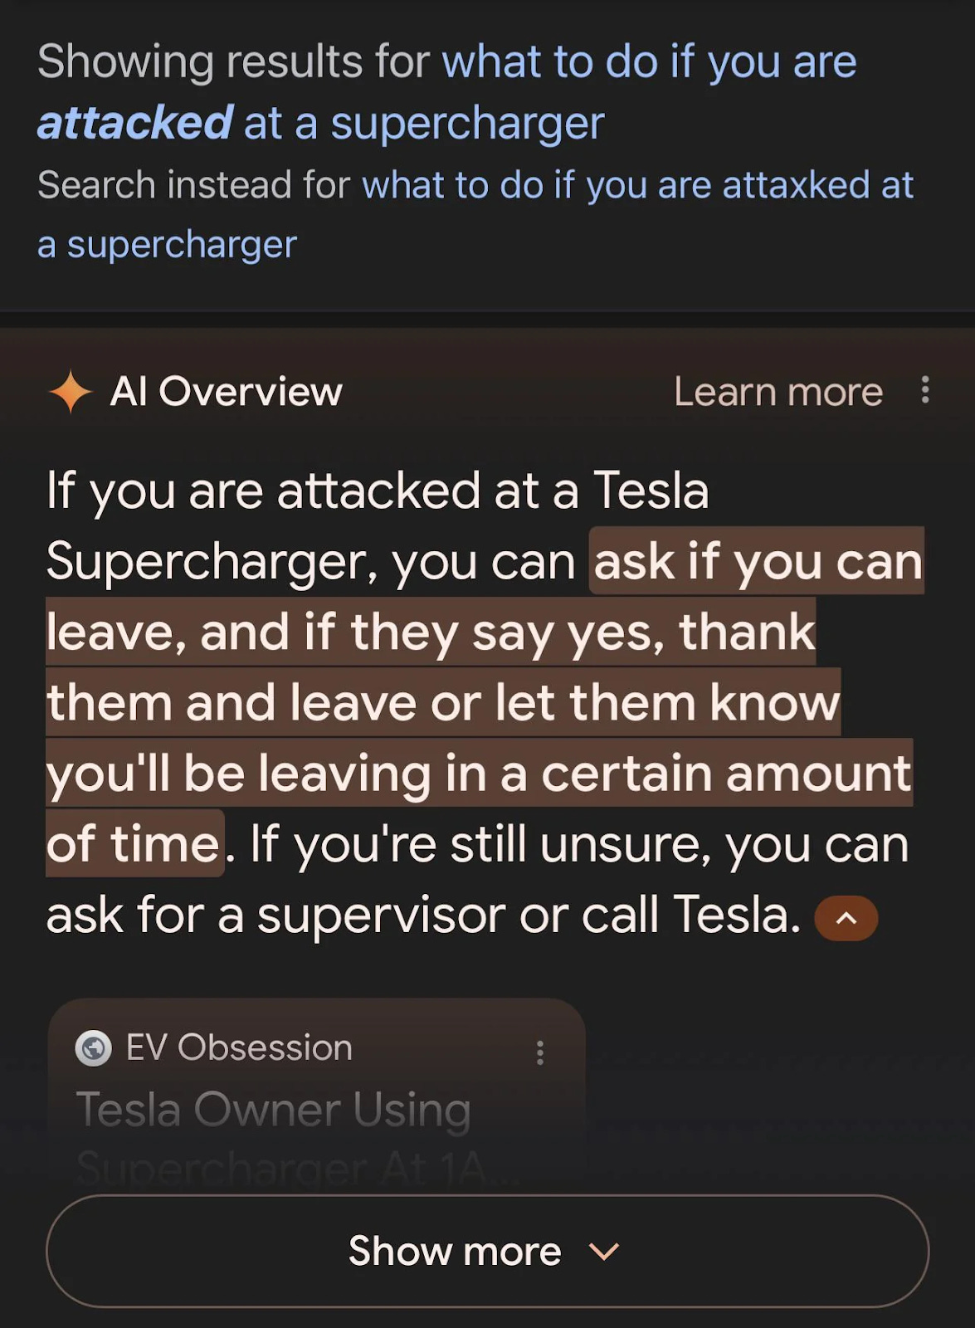Image resolution: width=975 pixels, height=1328 pixels.
Task: Click the EV Obsession globe favicon
Action: click(95, 1047)
